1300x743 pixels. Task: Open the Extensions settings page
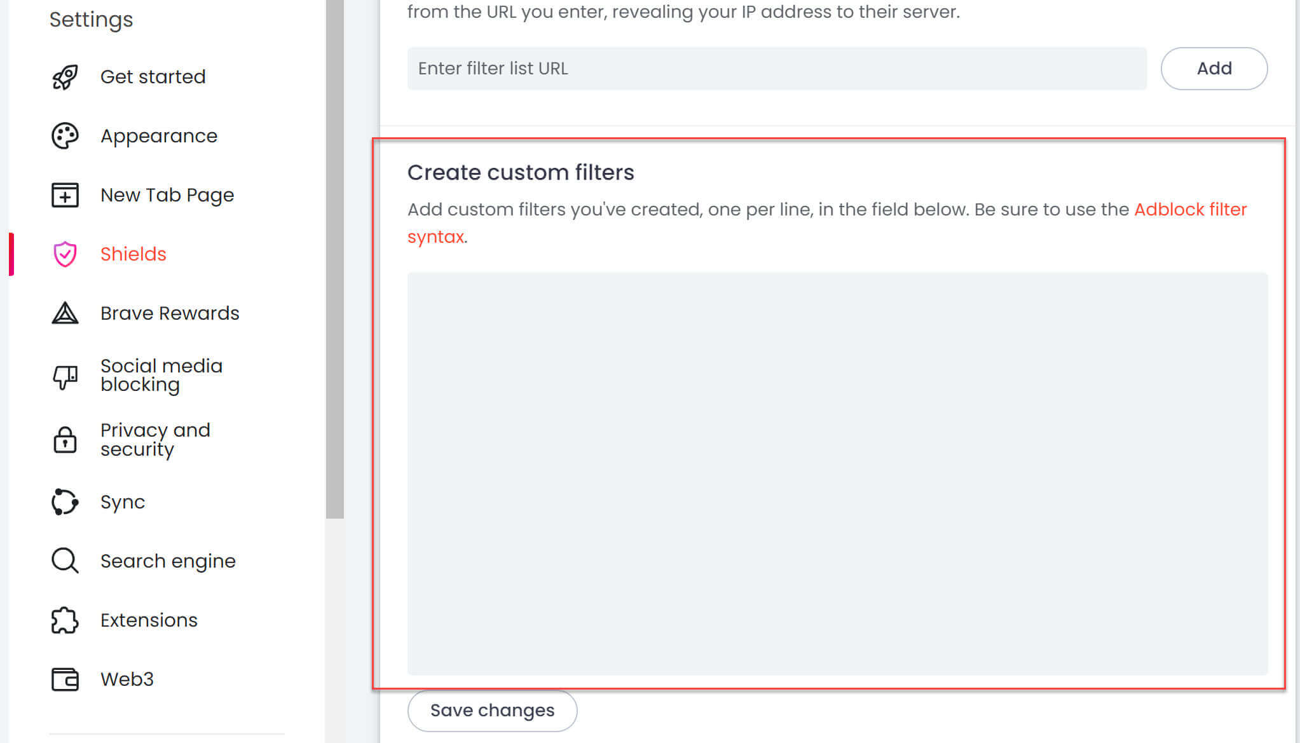pyautogui.click(x=149, y=620)
